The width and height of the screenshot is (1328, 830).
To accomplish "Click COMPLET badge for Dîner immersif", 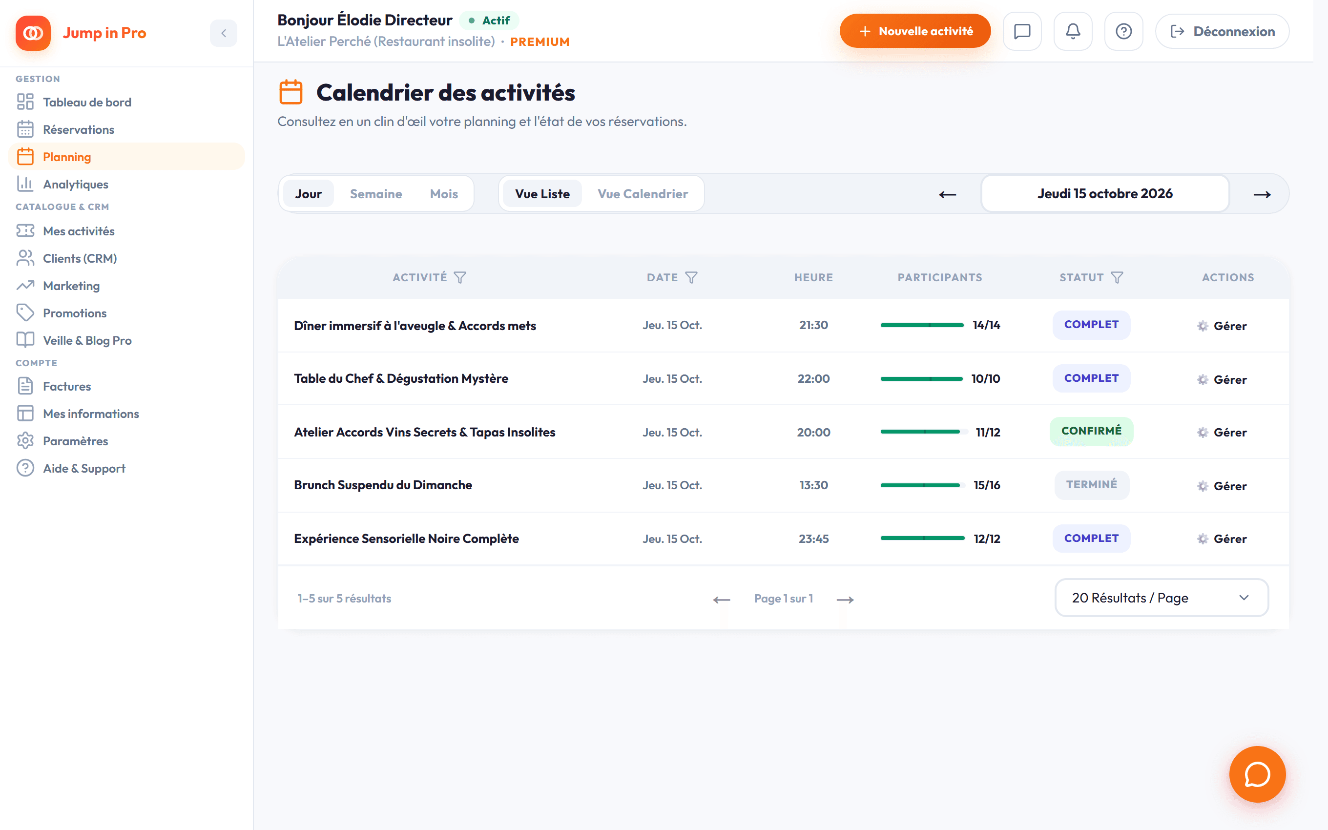I will pyautogui.click(x=1091, y=324).
